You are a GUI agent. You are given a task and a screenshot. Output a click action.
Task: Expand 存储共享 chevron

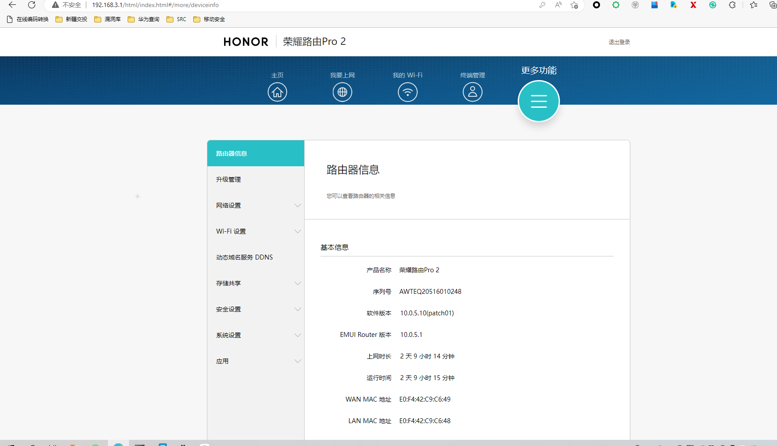pyautogui.click(x=298, y=283)
